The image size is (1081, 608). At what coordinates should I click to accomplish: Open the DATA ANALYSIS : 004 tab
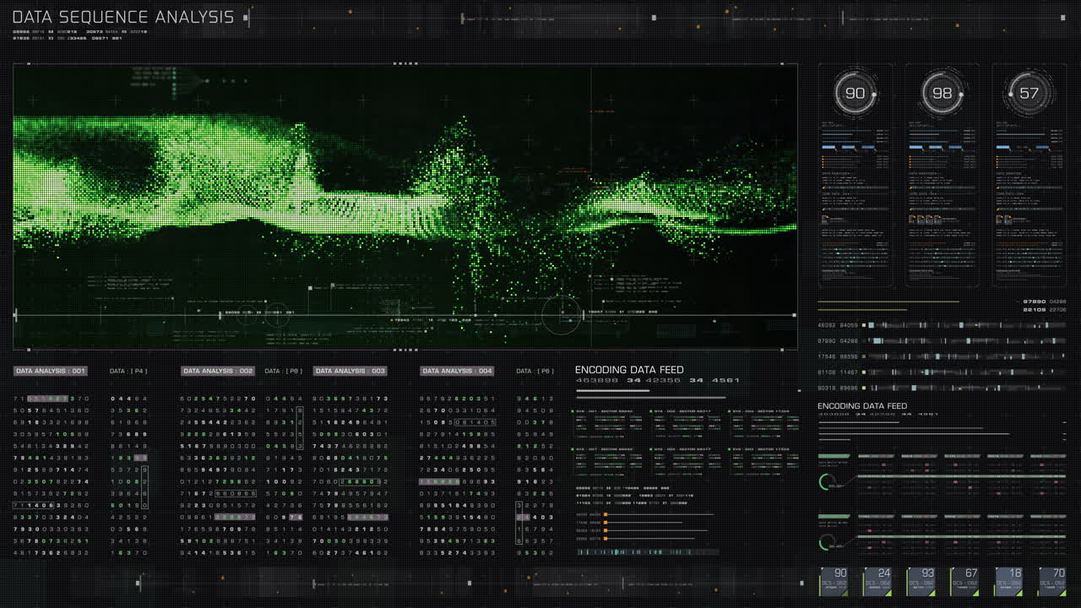(457, 370)
